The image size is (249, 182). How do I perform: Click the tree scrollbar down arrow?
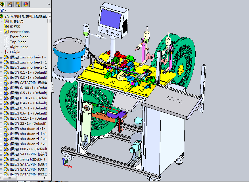tap(50, 173)
